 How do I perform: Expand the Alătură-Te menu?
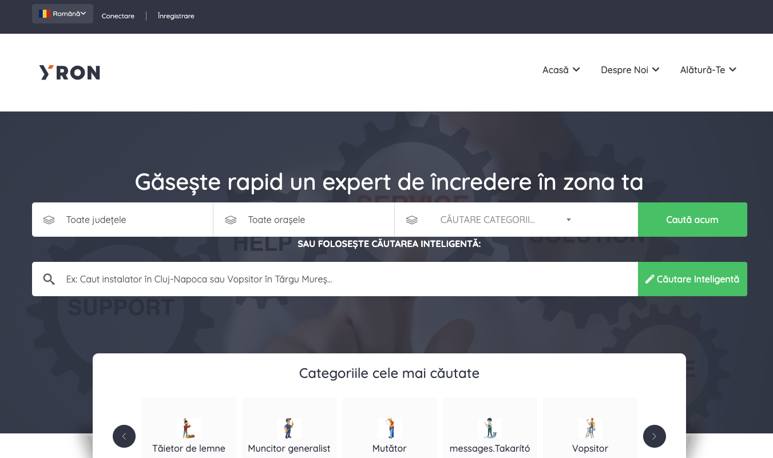coord(708,70)
